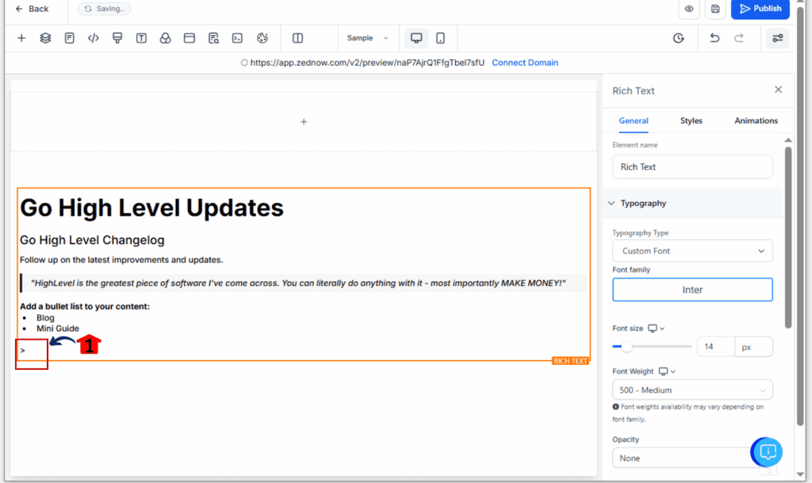Click the settings panel scrollbar
This screenshot has width=812, height=483.
[x=787, y=238]
